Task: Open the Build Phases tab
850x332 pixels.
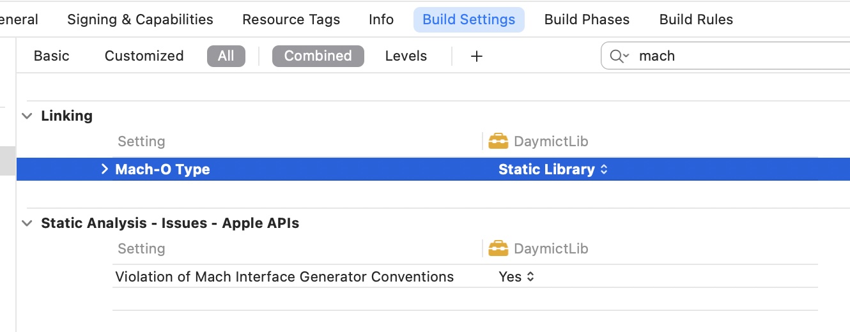Action: pos(587,20)
